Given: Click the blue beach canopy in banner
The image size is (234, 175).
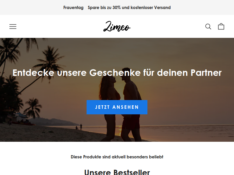Looking at the screenshot, I should tap(21, 114).
